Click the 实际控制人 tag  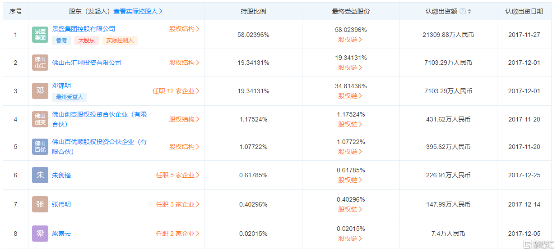[120, 40]
